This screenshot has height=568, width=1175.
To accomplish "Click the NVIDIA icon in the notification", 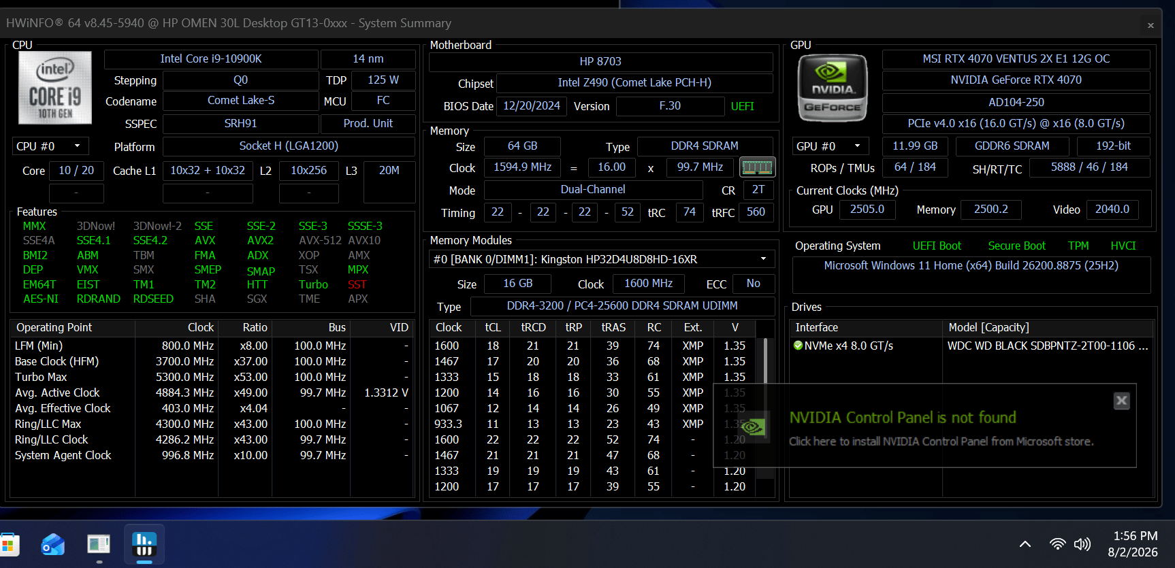I will coord(753,428).
